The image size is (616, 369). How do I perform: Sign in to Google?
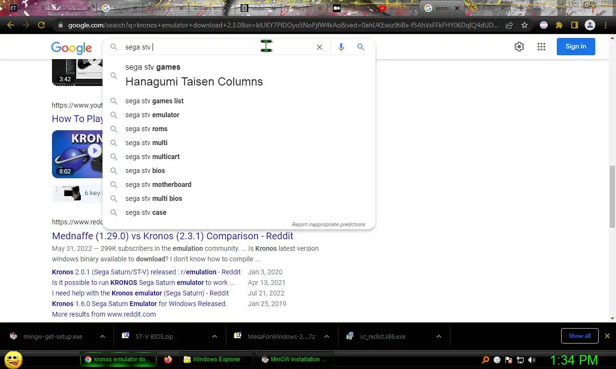click(576, 47)
